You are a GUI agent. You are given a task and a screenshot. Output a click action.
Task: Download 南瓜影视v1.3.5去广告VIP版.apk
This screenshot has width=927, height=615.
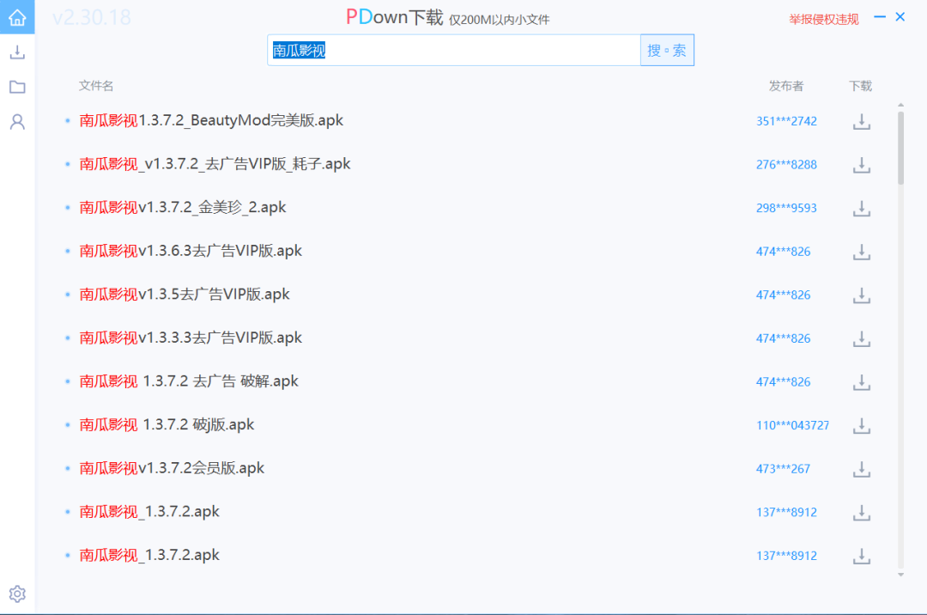(x=862, y=295)
